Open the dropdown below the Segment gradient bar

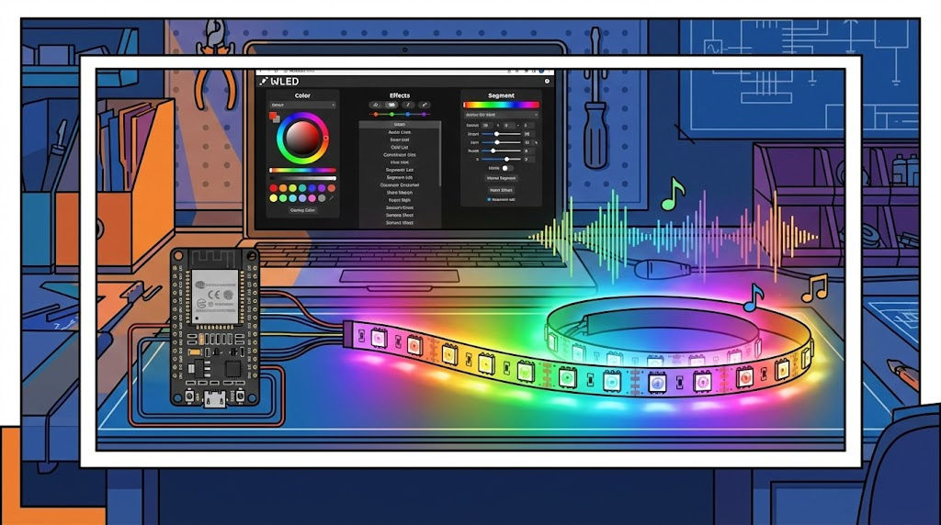point(502,115)
